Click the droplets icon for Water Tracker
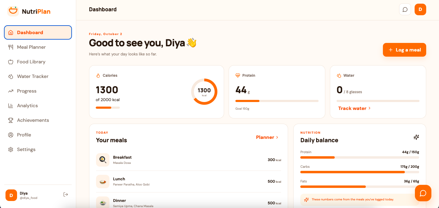The image size is (439, 208). [11, 76]
